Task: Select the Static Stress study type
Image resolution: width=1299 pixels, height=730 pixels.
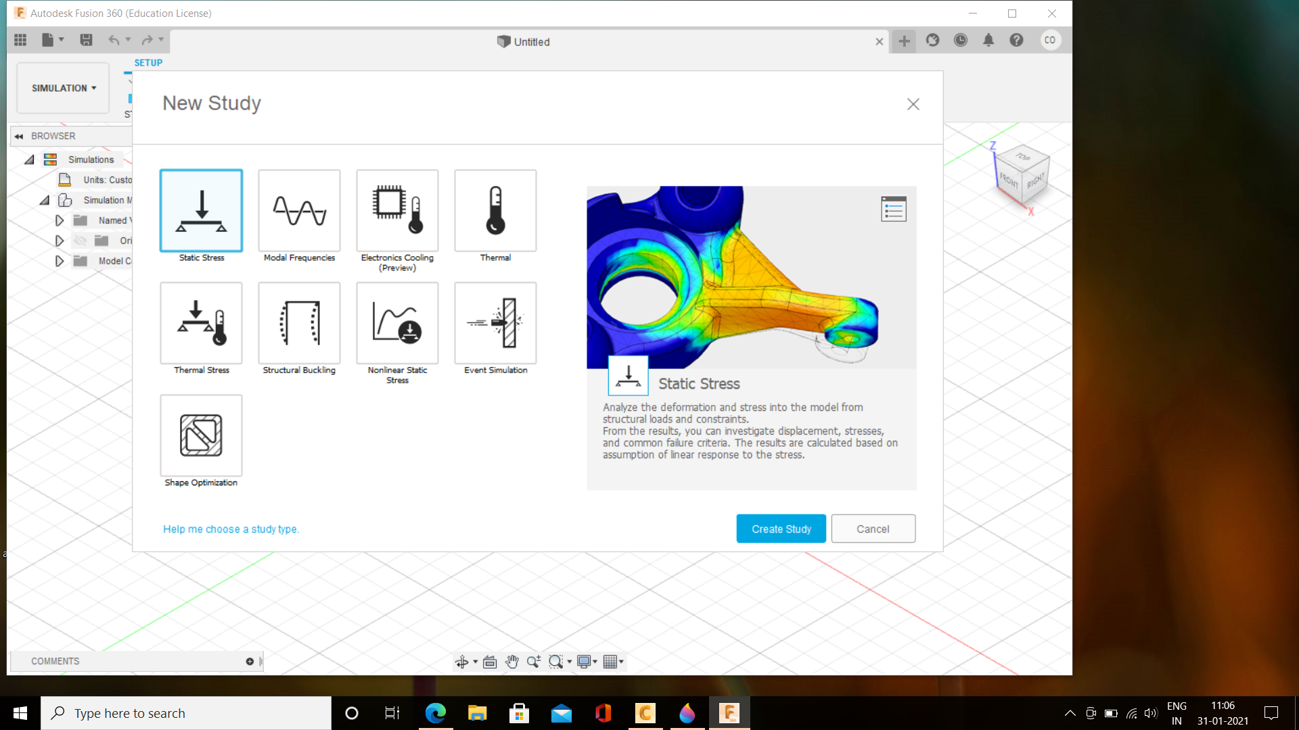Action: point(200,210)
